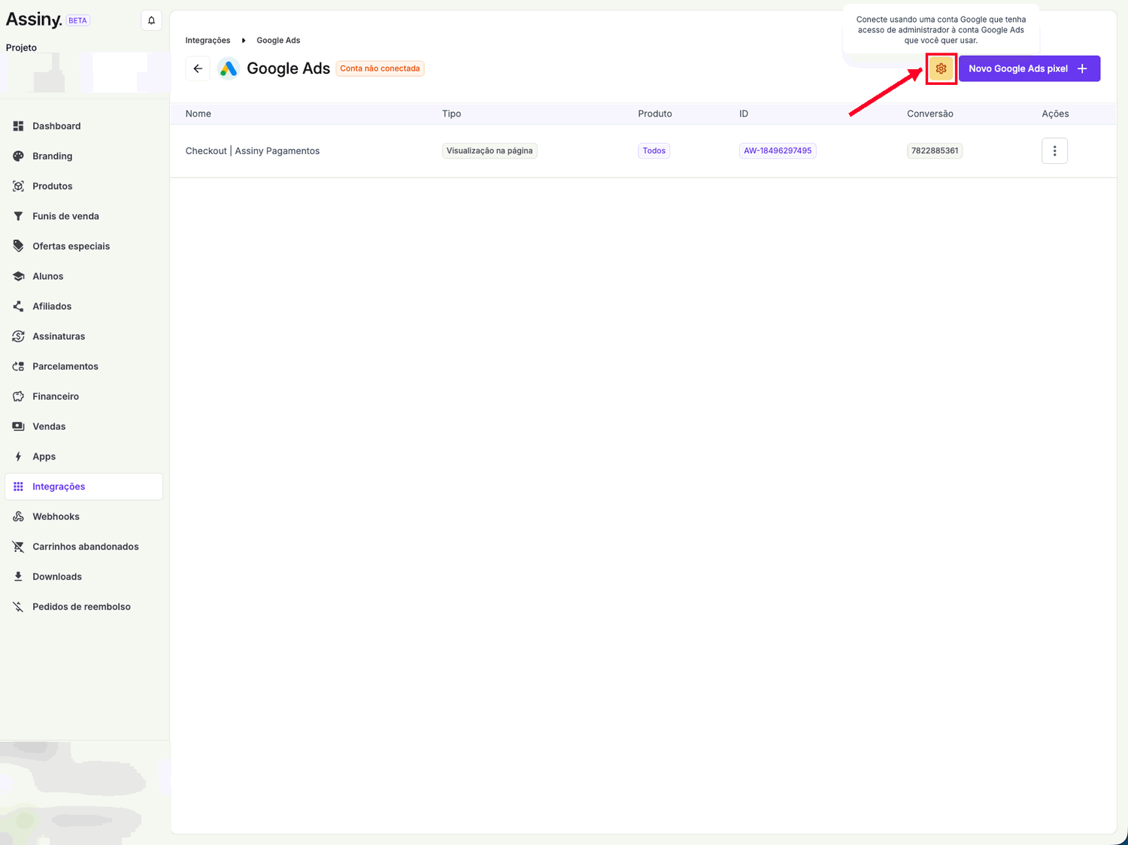The height and width of the screenshot is (845, 1128).
Task: Open Webhooks menu item label
Action: [x=56, y=517]
